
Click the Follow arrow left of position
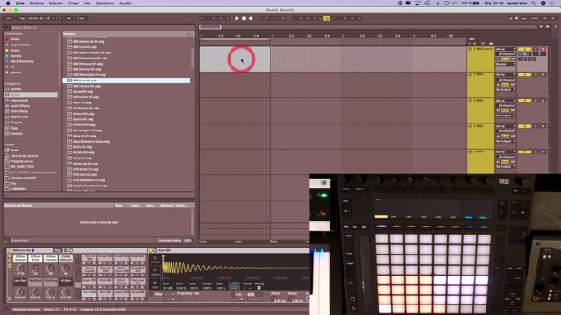[x=202, y=18]
